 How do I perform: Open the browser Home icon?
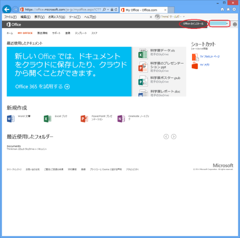point(222,9)
